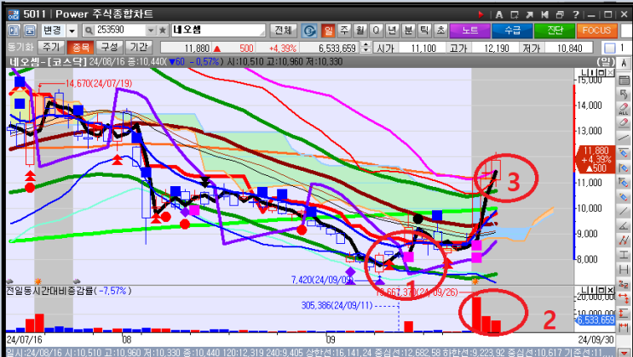Image resolution: width=633 pixels, height=357 pixels.
Task: Select the red horizontal extent tool
Action: pos(624,327)
